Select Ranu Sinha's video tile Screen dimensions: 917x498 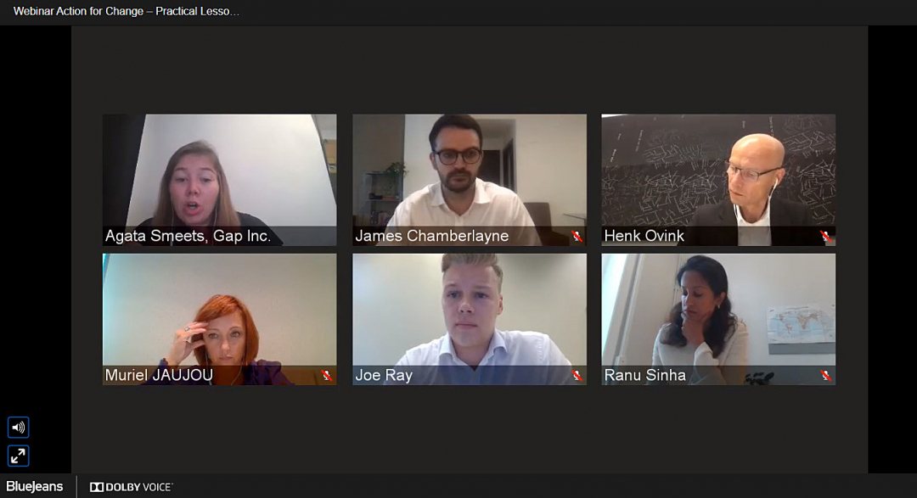pyautogui.click(x=719, y=319)
